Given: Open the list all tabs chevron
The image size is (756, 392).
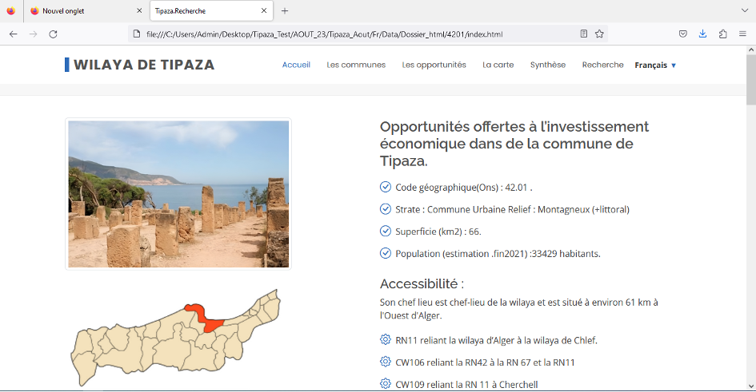Looking at the screenshot, I should 743,11.
